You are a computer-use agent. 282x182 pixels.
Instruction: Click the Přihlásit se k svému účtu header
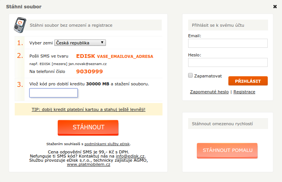coord(218,25)
